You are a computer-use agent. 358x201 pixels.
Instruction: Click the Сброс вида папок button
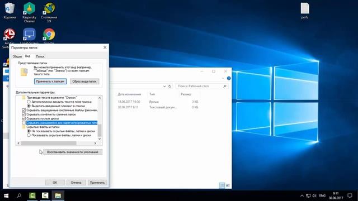tap(84, 82)
